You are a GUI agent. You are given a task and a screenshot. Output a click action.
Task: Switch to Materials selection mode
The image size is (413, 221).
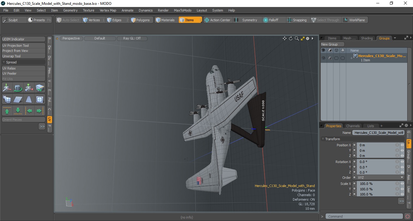[x=166, y=20]
